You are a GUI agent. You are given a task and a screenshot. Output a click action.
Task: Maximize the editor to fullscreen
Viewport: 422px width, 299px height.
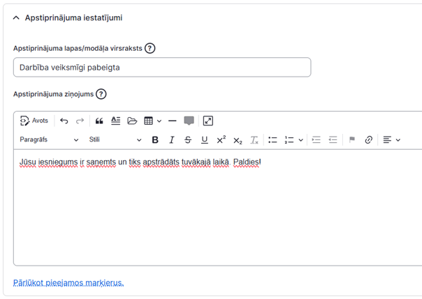point(208,121)
